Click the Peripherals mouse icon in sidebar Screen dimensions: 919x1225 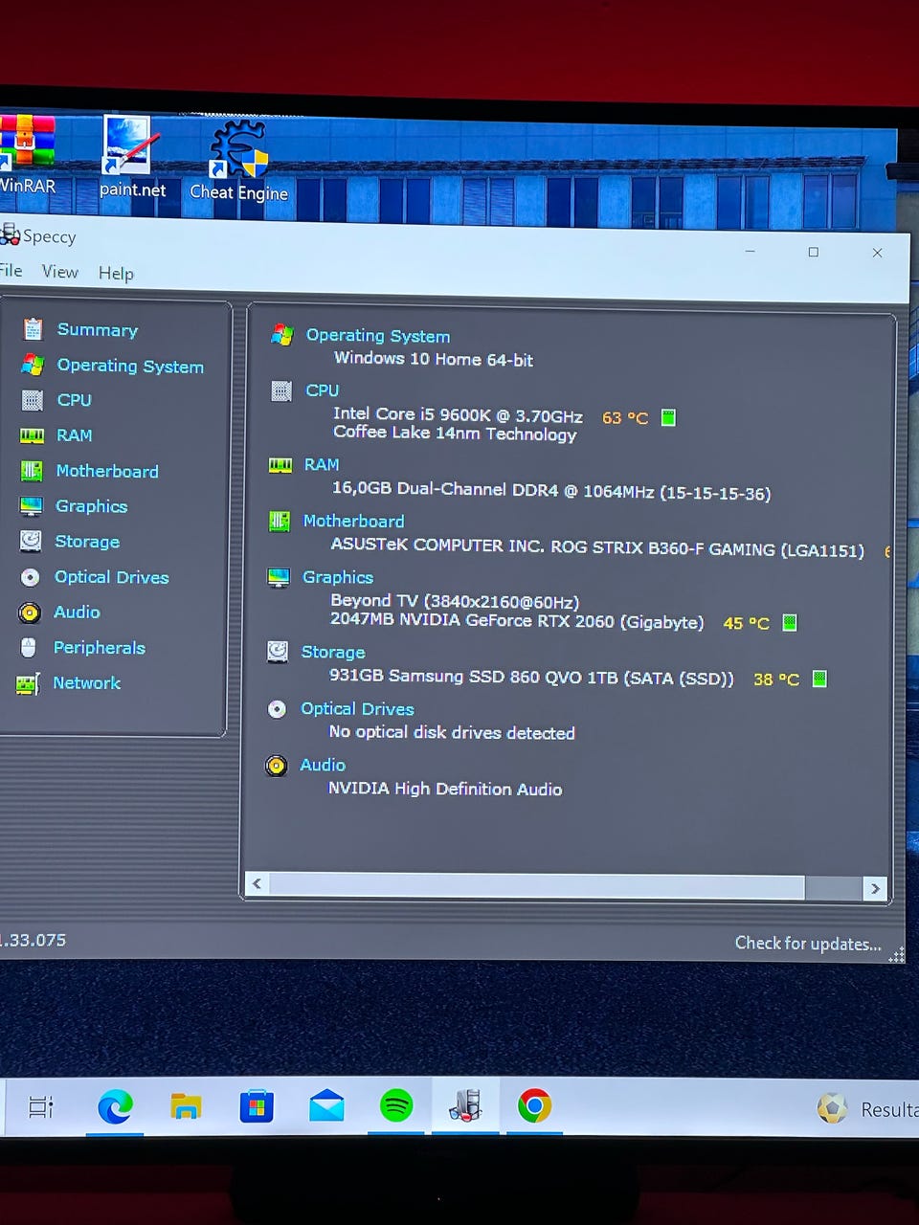29,648
